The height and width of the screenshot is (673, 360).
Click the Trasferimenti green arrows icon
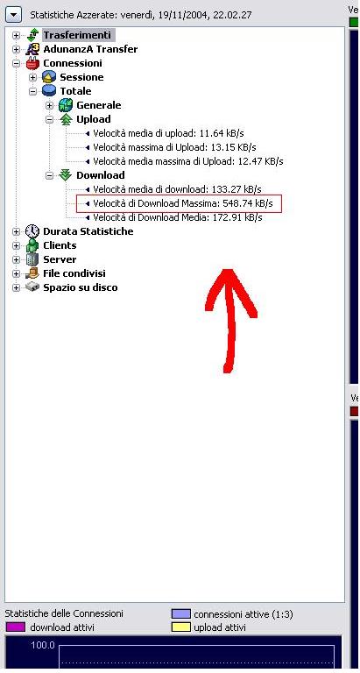tap(32, 35)
